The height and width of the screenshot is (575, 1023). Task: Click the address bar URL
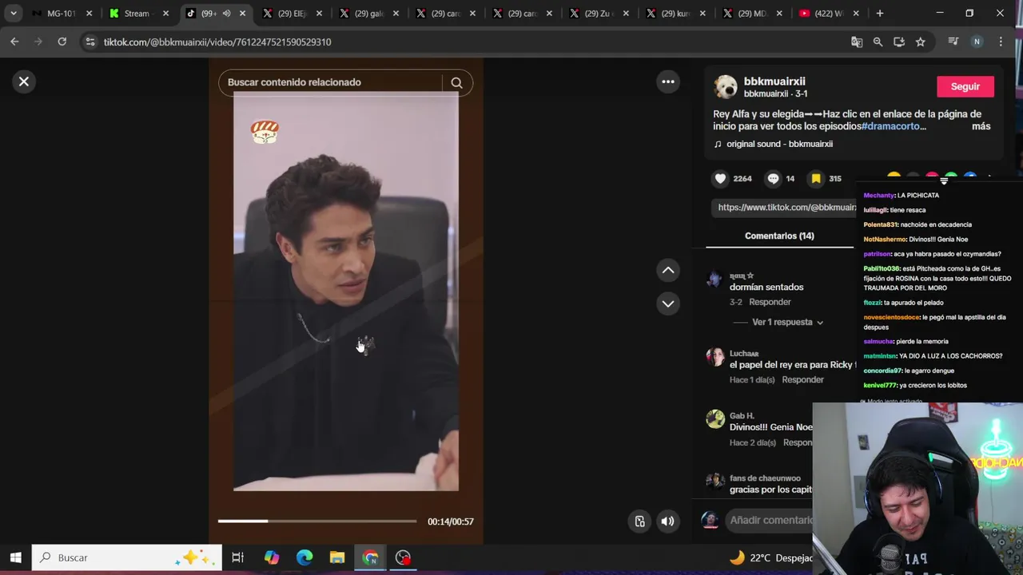click(217, 42)
